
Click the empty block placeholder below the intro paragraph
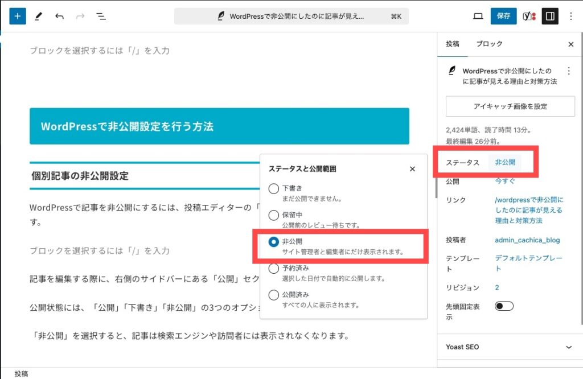[100, 251]
